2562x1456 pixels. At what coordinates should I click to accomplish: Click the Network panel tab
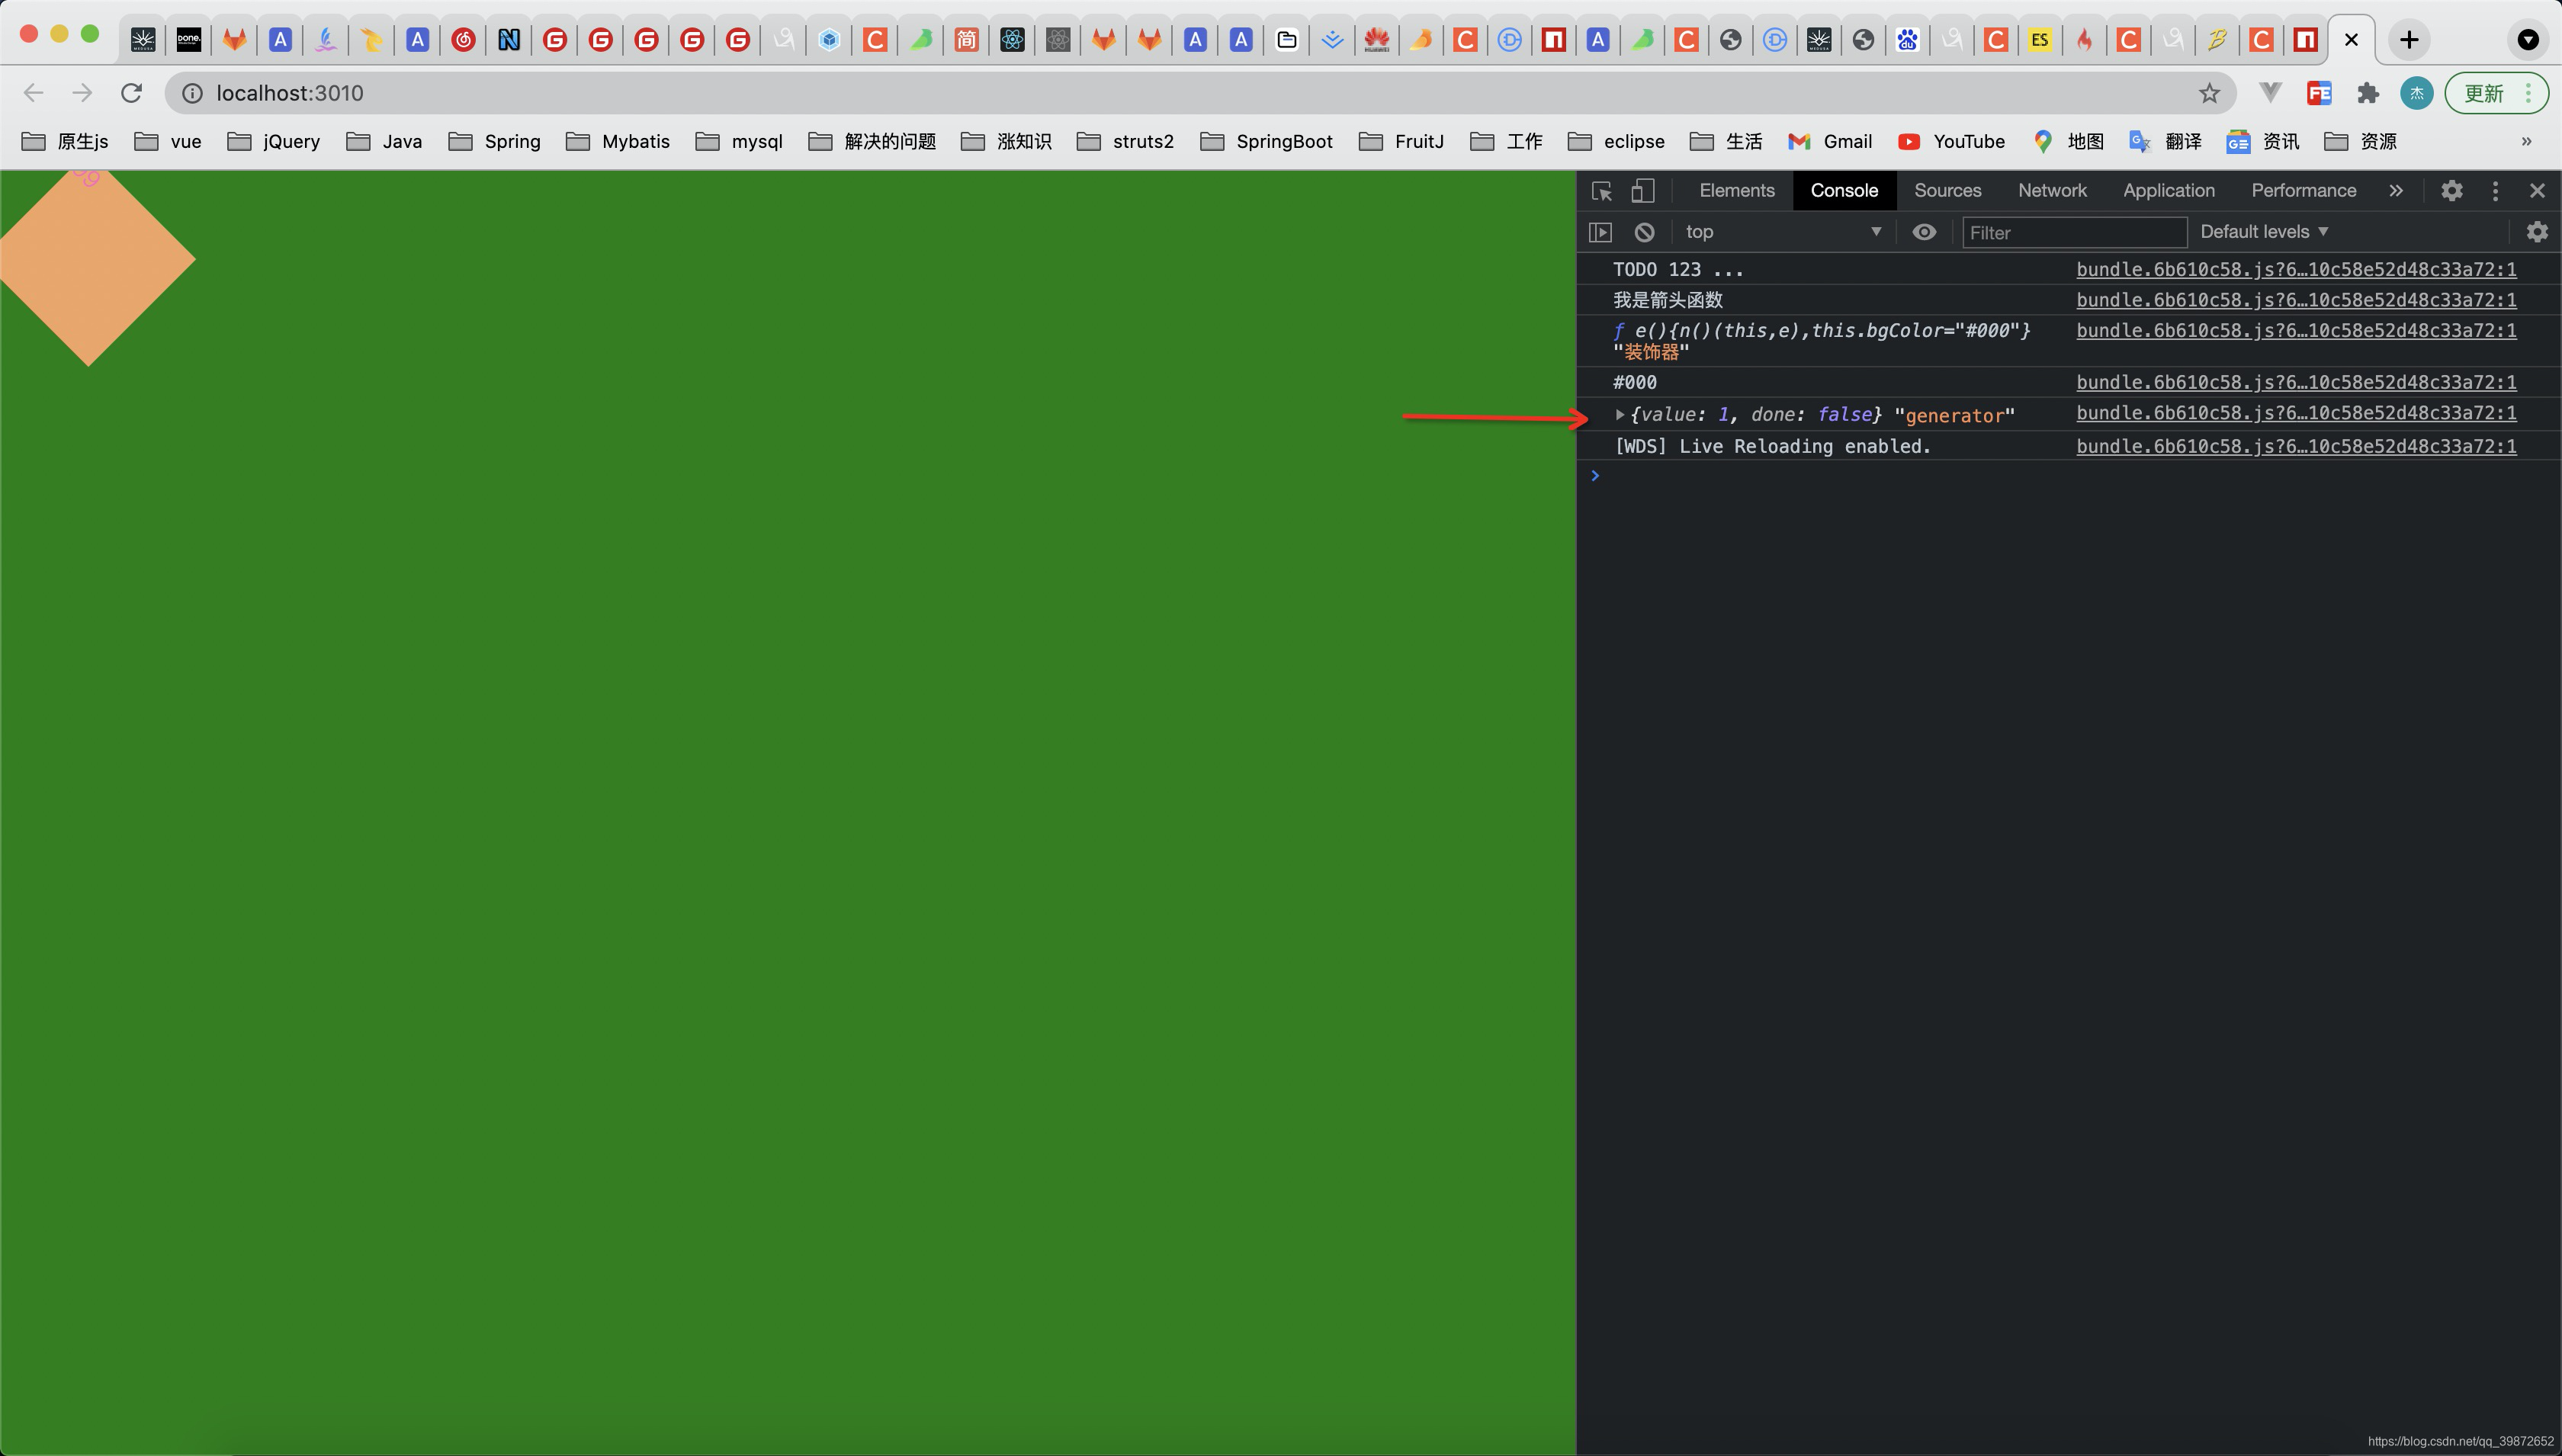tap(2052, 190)
